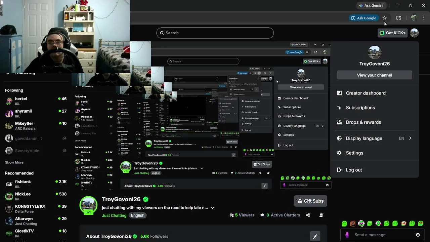Screen dimensions: 430x242
Task: Open the browser side panel icon
Action: 399,18
